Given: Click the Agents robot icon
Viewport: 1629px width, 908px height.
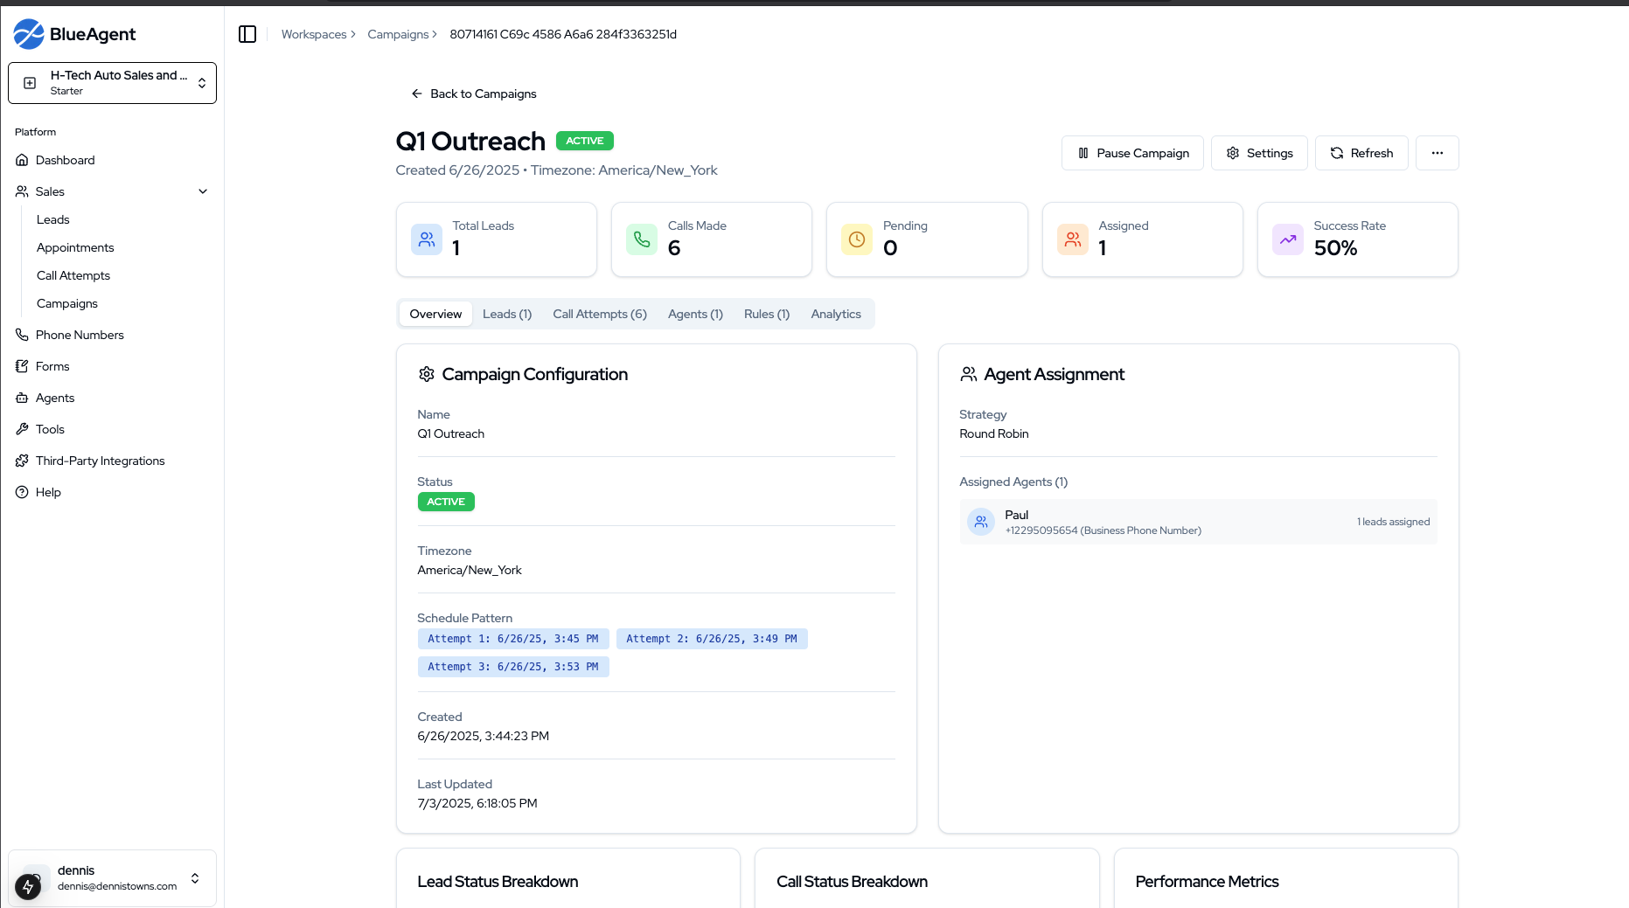Looking at the screenshot, I should point(22,398).
